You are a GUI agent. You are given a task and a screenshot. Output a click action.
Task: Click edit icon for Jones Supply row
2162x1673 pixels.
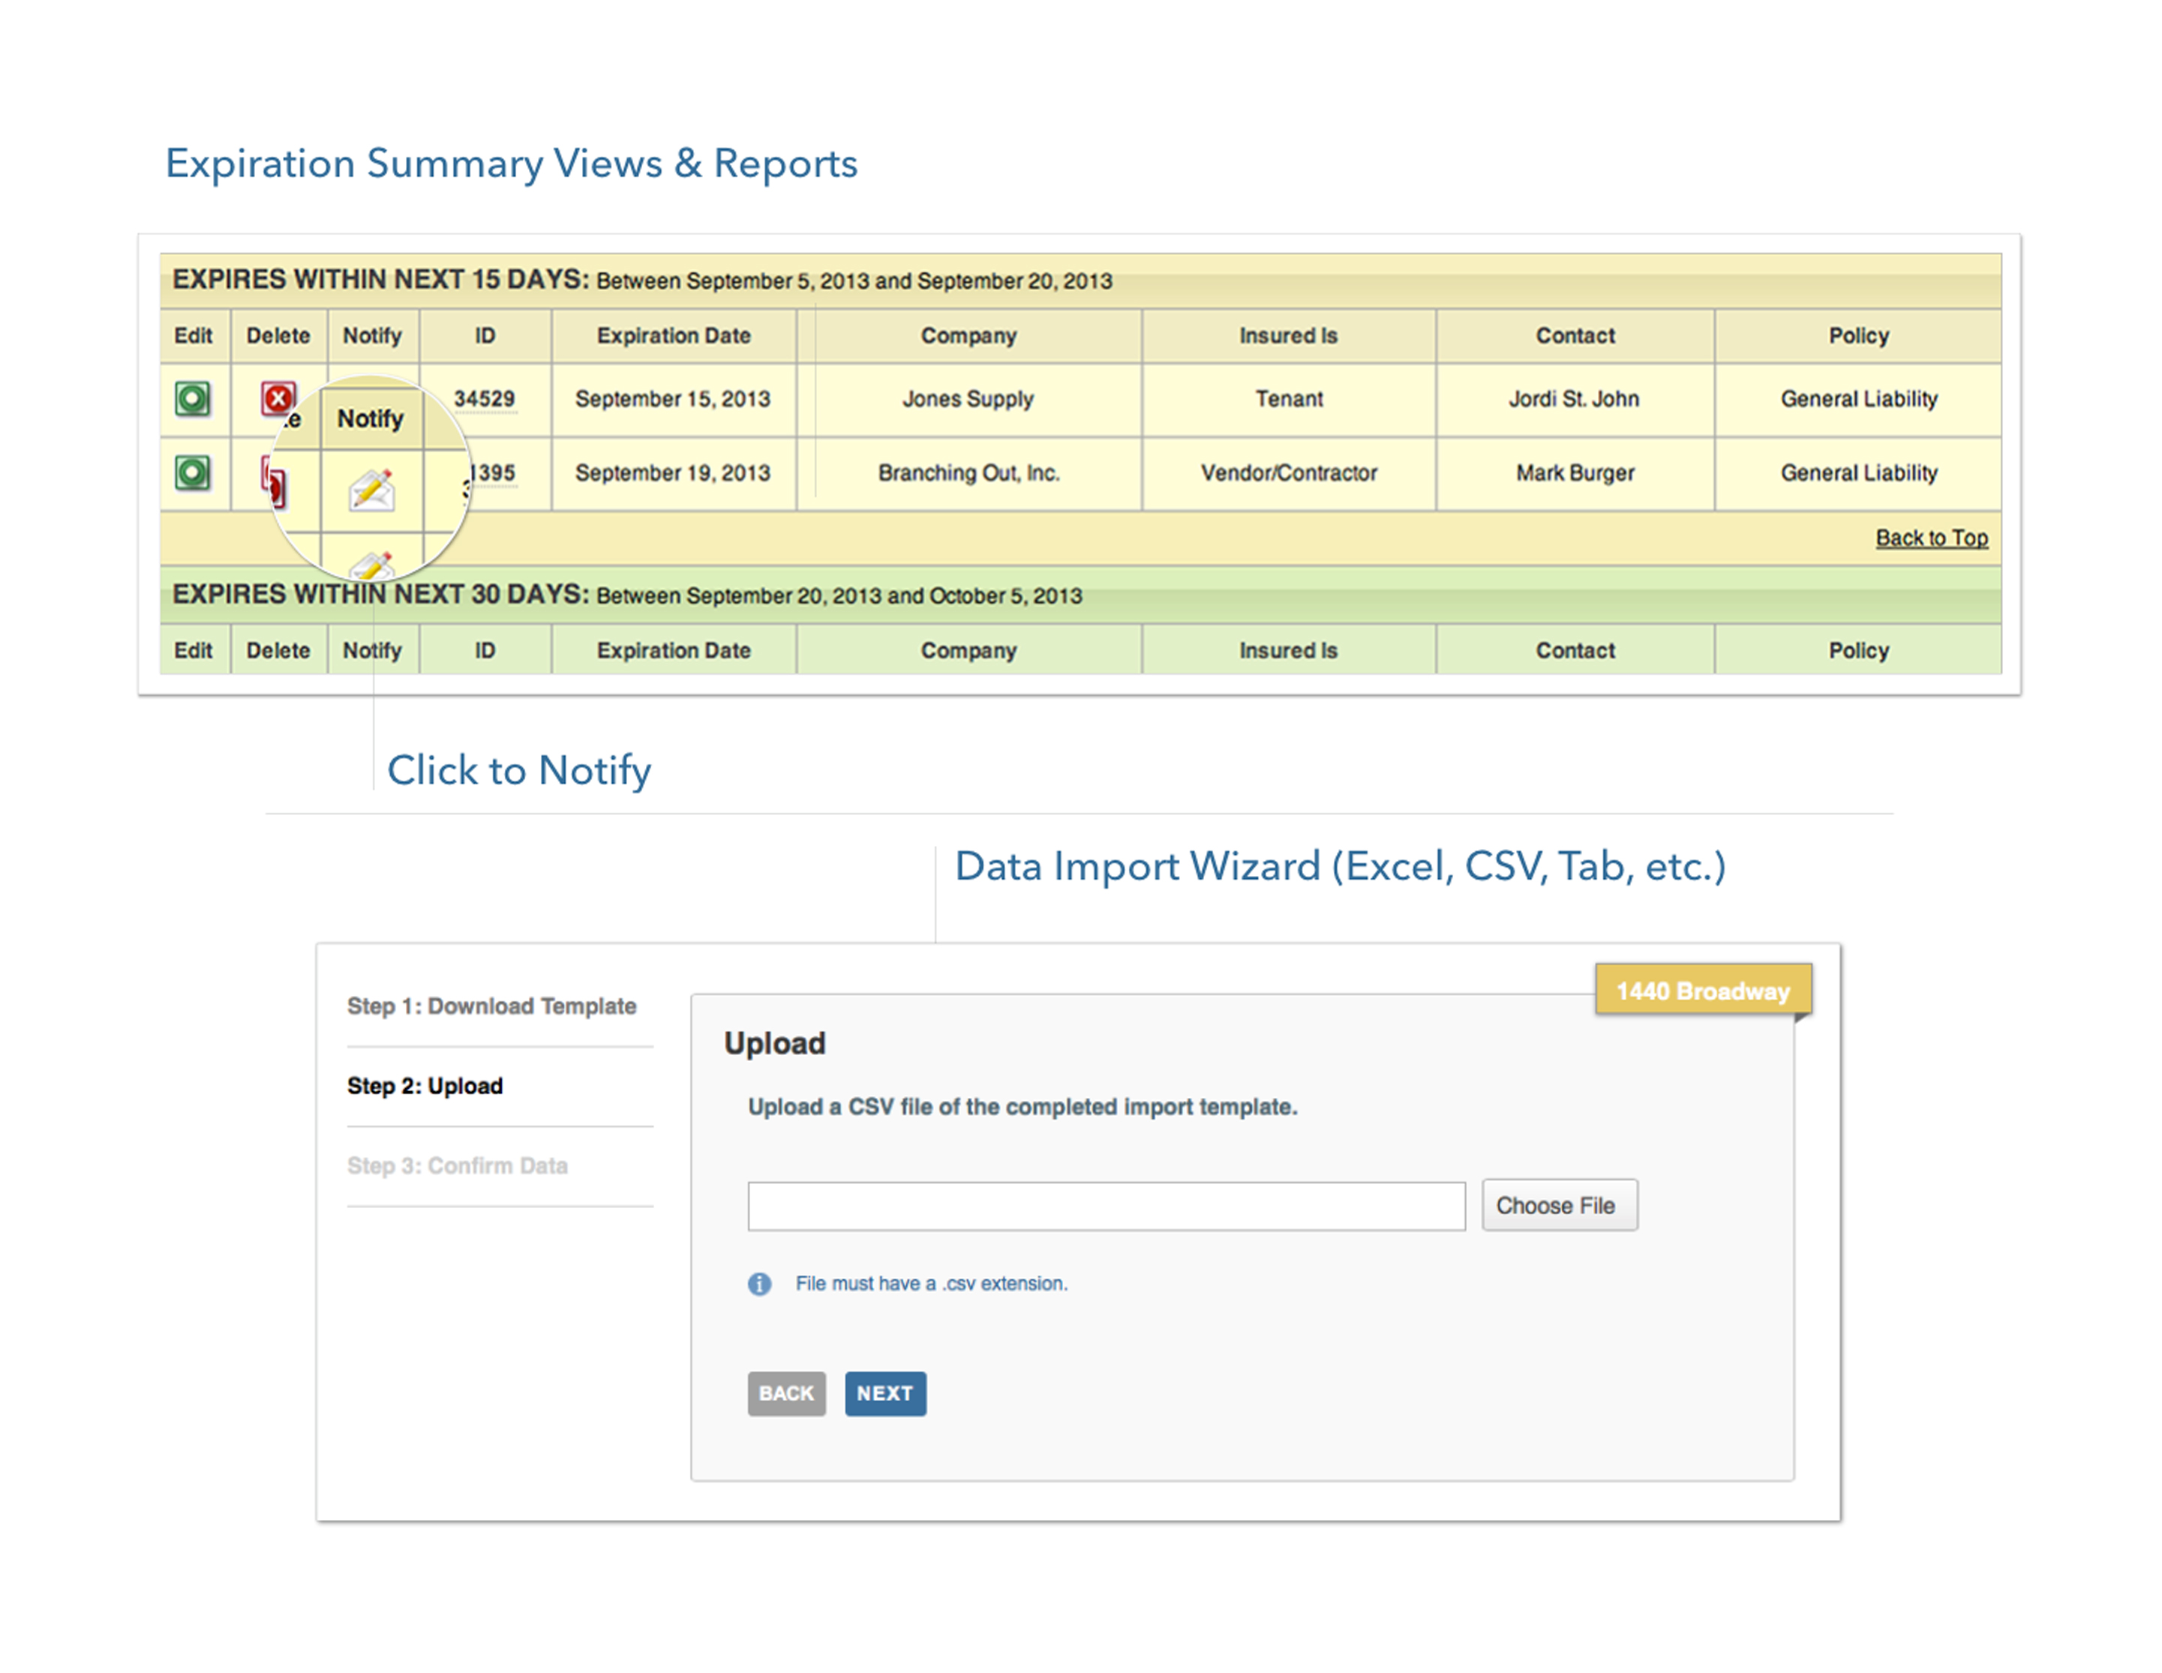192,399
